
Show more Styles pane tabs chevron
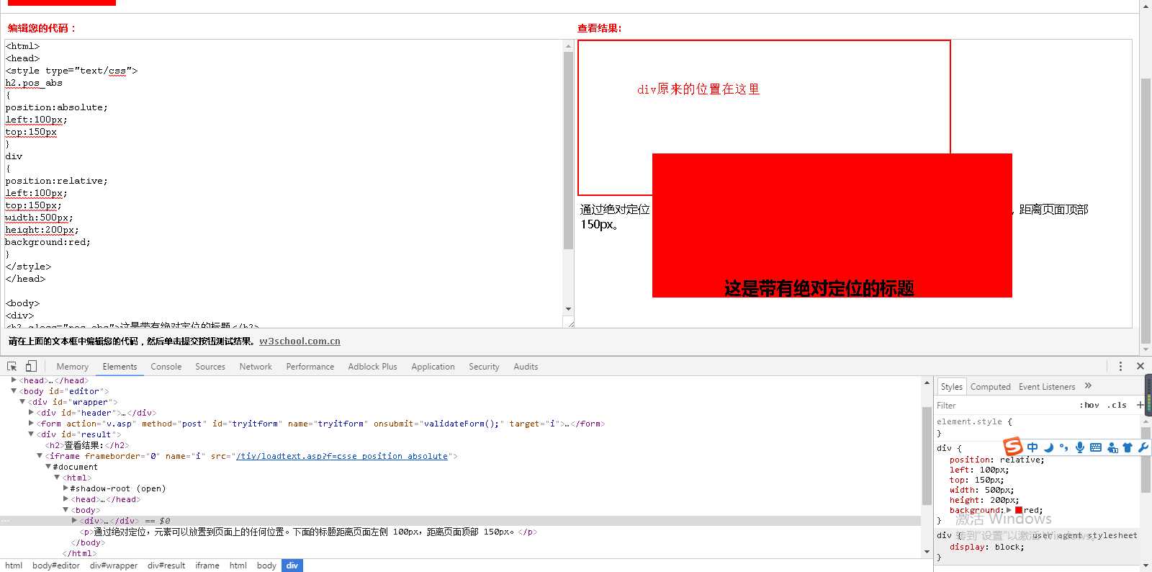(1088, 386)
